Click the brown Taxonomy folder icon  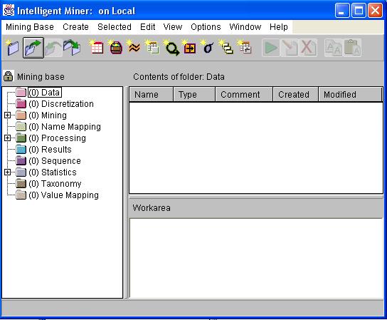tap(21, 183)
